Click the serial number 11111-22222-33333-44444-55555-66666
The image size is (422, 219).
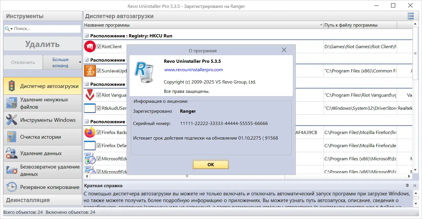[x=224, y=123]
